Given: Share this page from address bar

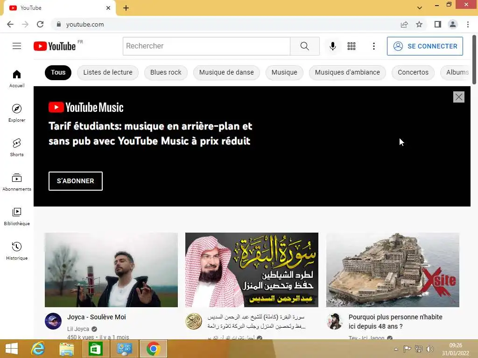Looking at the screenshot, I should (x=404, y=24).
